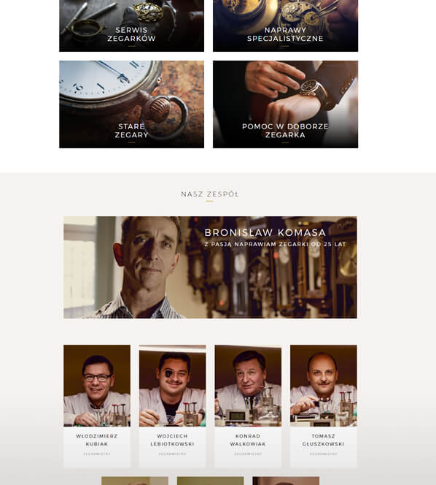Click the Naprawy Specjalistyczne heading text
This screenshot has height=485, width=436.
click(285, 34)
